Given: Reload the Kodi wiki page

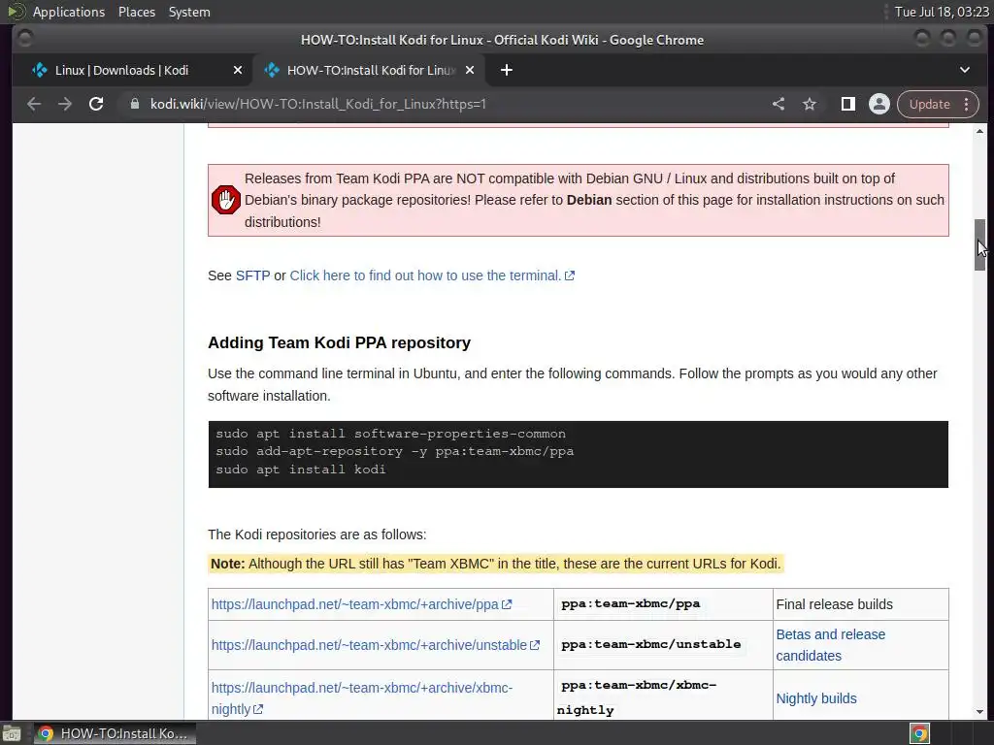Looking at the screenshot, I should pyautogui.click(x=96, y=104).
